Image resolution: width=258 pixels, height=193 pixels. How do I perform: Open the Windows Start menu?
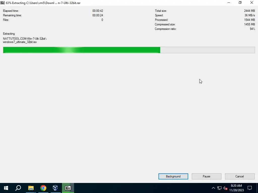(x=6, y=188)
